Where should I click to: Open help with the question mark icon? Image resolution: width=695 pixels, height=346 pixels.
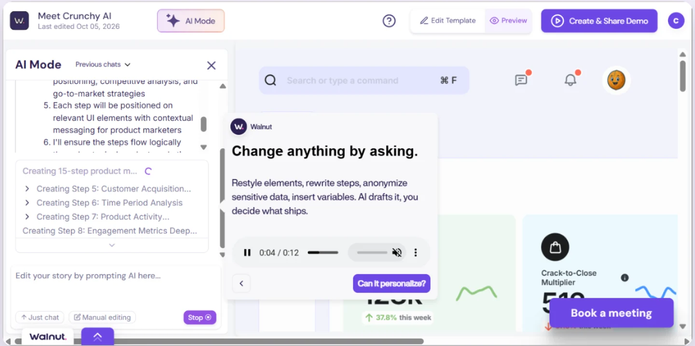389,21
